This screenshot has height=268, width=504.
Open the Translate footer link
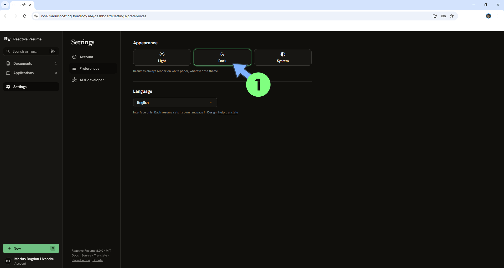pyautogui.click(x=101, y=255)
